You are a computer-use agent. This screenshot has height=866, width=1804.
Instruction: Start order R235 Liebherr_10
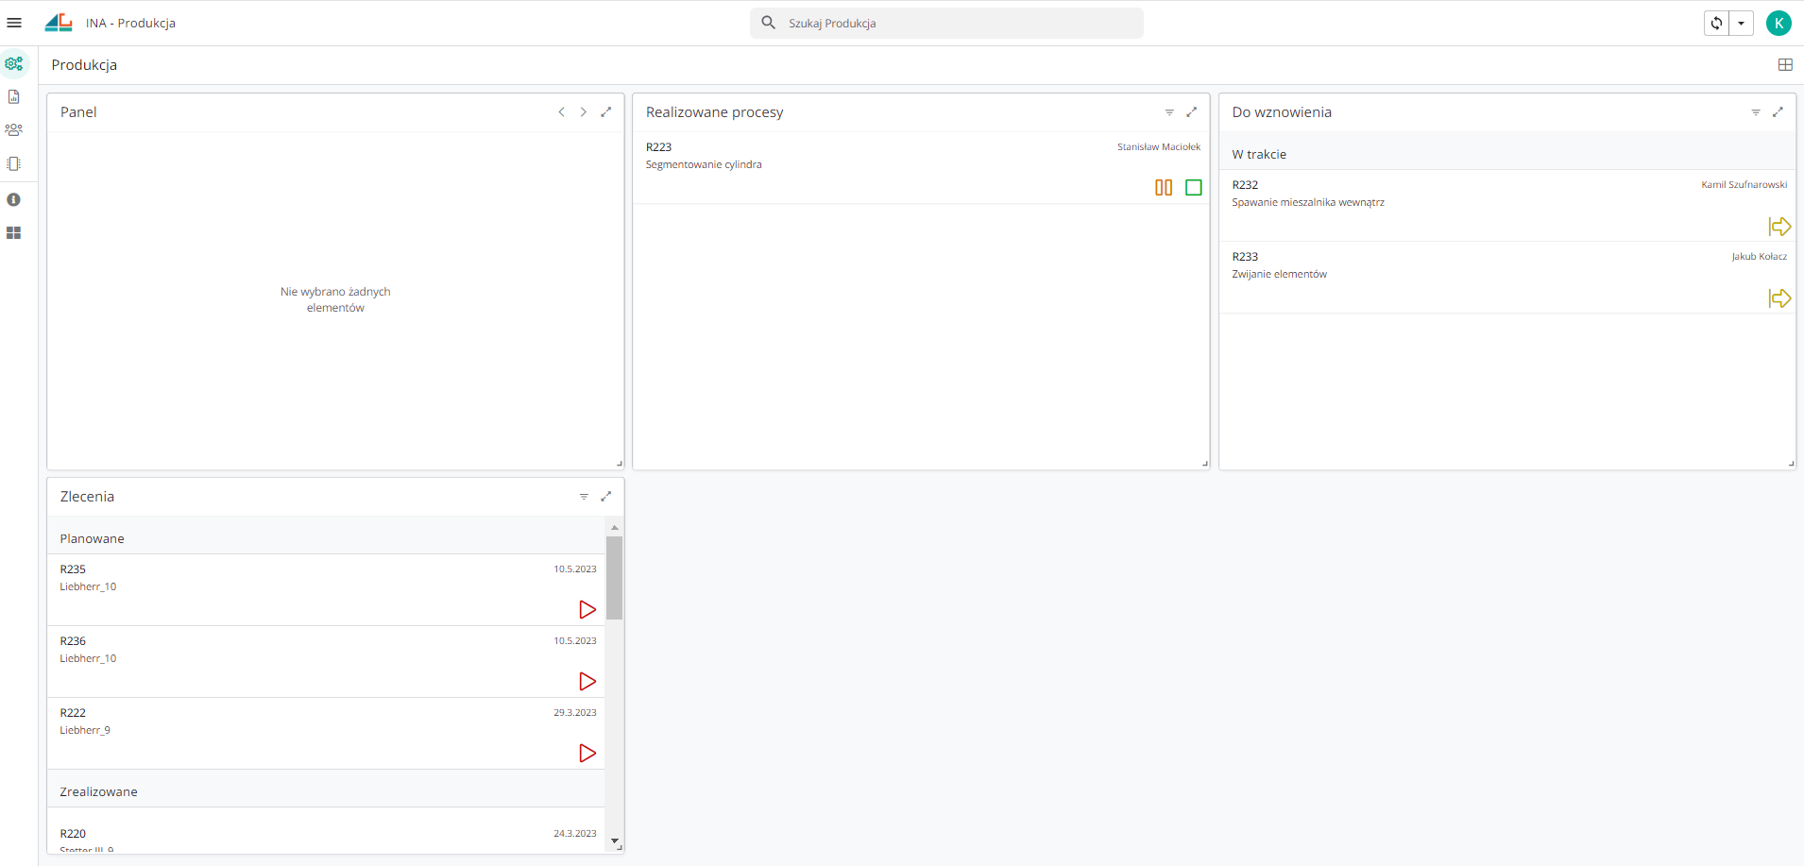click(587, 609)
